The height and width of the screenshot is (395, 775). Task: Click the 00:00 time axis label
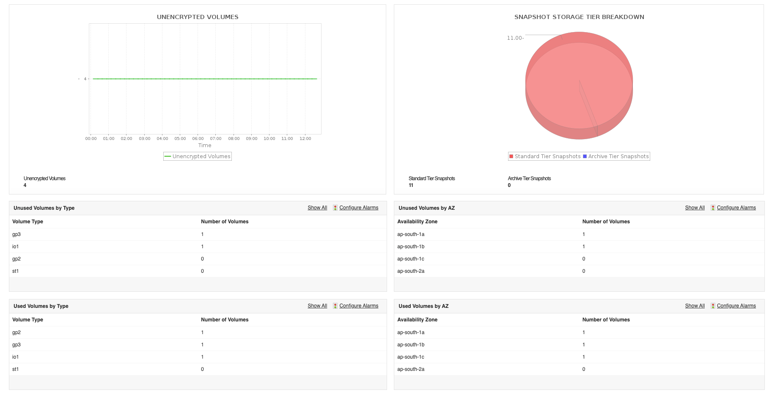(91, 139)
